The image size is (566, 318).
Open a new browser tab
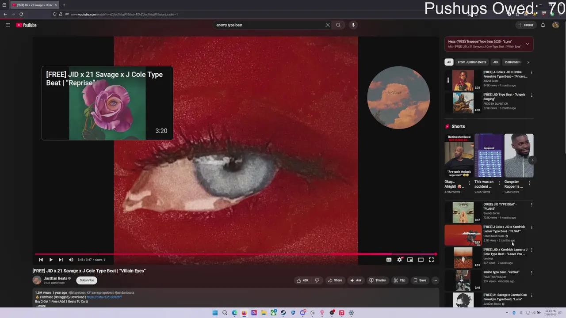(x=64, y=5)
